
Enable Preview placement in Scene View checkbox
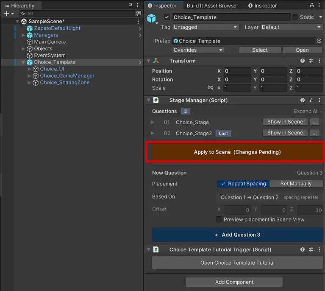pos(219,219)
